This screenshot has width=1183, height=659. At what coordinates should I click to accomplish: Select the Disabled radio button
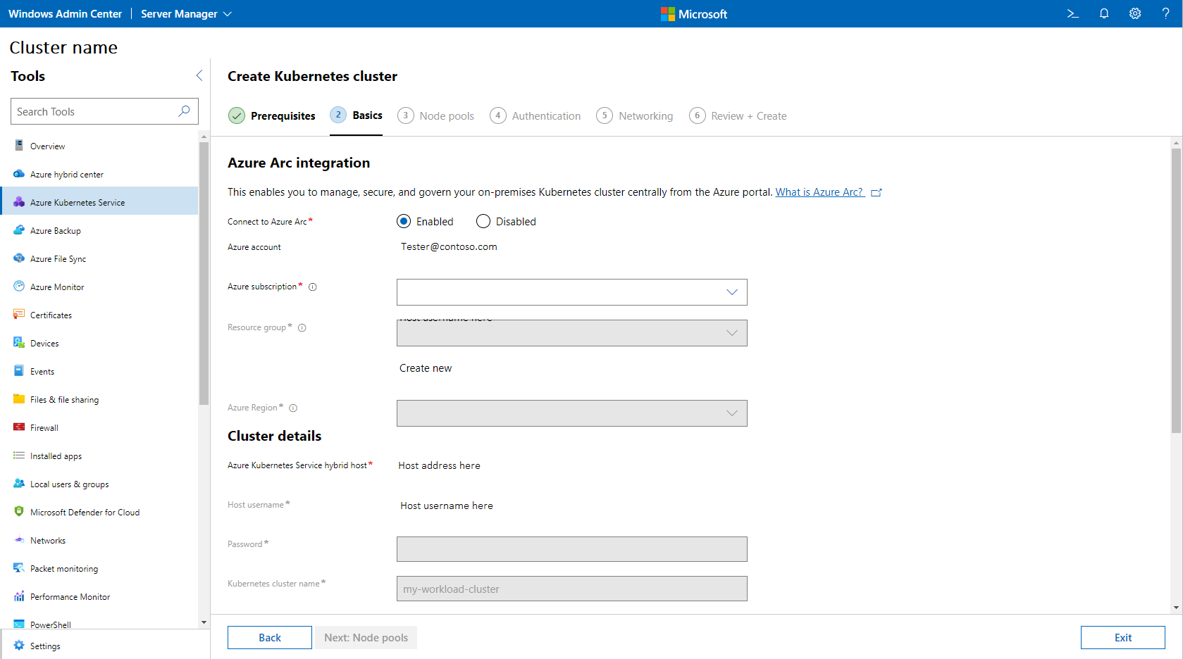pos(483,221)
